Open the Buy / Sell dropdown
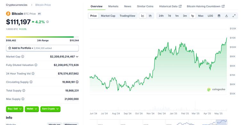The image size is (246, 125). [x=15, y=109]
